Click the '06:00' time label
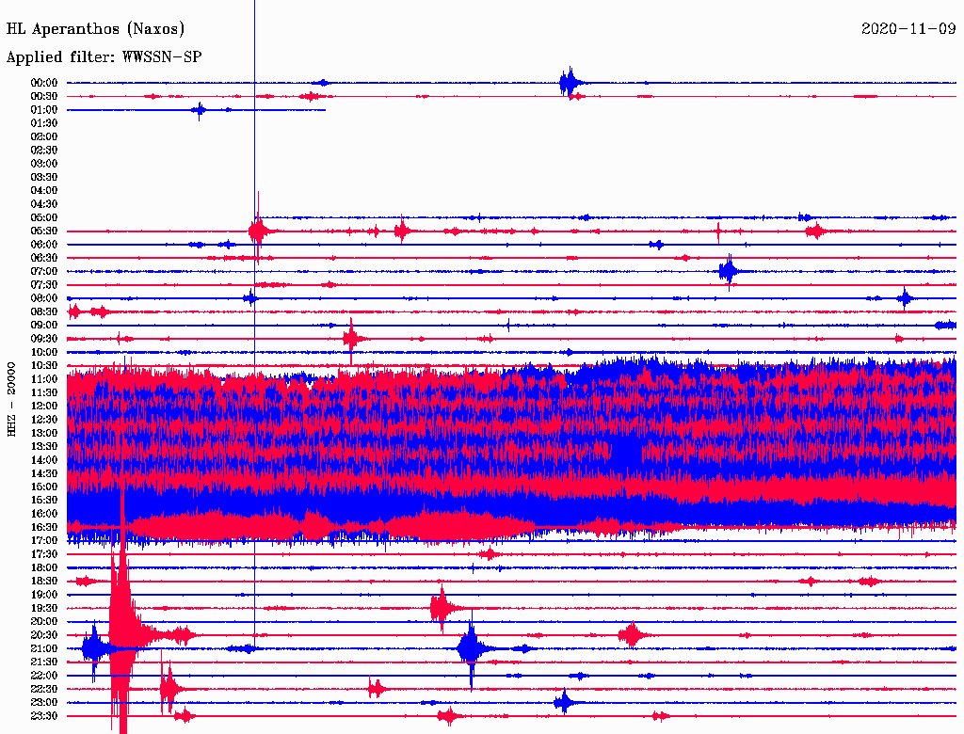The image size is (964, 734). coord(44,245)
